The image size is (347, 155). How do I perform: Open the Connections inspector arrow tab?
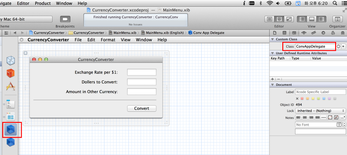tap(323, 33)
